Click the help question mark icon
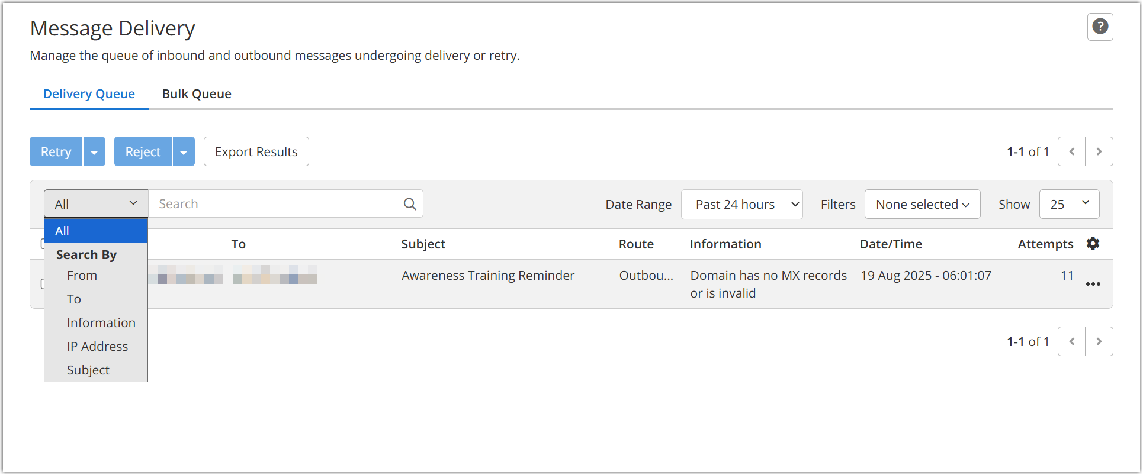Screen dimensions: 1143x475 point(1100,27)
